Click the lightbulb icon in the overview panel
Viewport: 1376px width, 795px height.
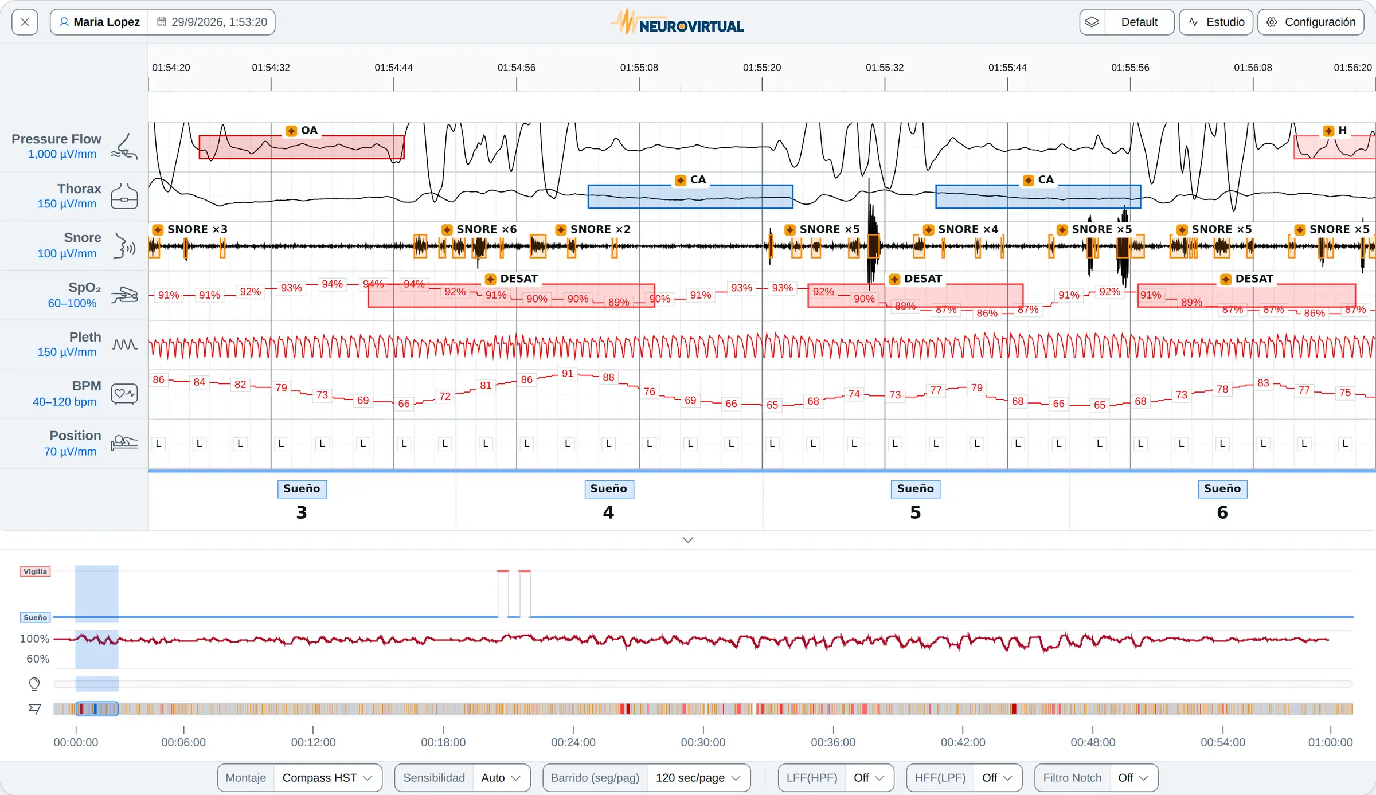[x=34, y=684]
